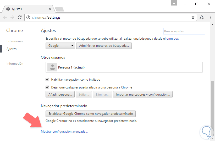Close the Chrome window
The height and width of the screenshot is (141, 215).
pos(208,4)
